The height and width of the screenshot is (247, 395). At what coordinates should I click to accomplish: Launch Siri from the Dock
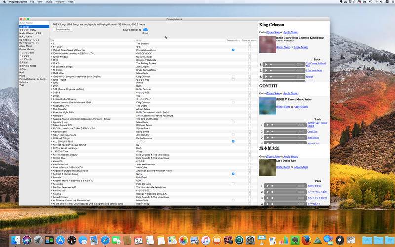[x=27, y=240]
